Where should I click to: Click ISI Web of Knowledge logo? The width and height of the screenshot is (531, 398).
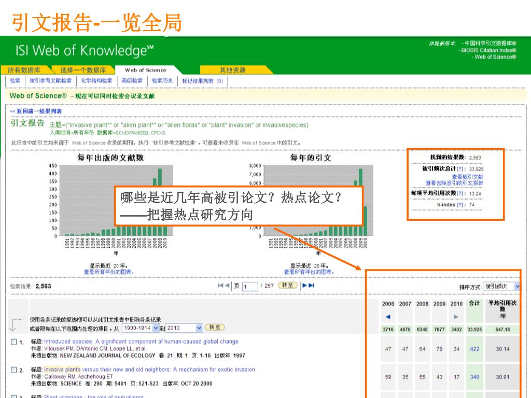point(85,51)
